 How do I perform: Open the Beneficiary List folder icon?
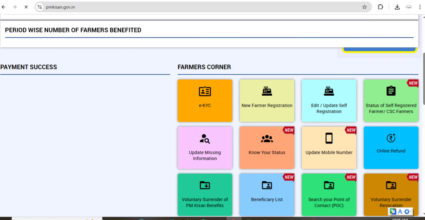(x=267, y=185)
